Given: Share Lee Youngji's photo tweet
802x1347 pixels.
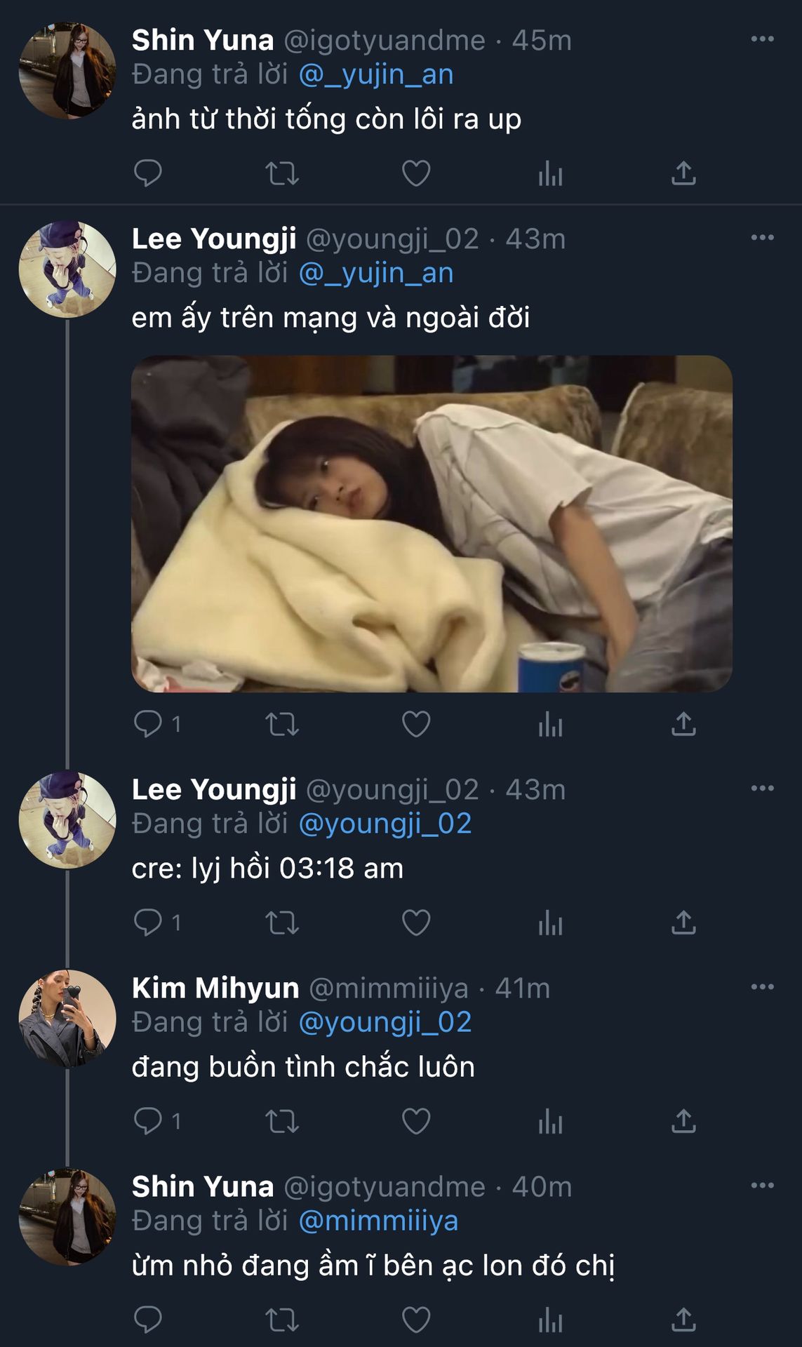Looking at the screenshot, I should pyautogui.click(x=683, y=724).
